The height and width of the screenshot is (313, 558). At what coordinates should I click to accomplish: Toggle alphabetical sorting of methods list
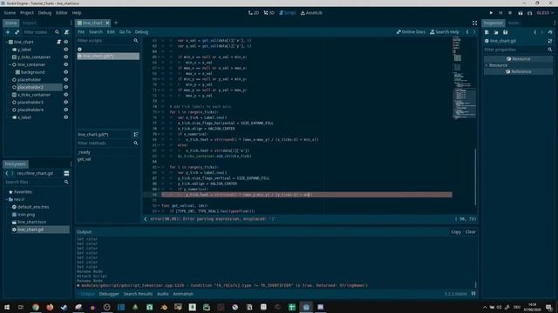coord(136,135)
